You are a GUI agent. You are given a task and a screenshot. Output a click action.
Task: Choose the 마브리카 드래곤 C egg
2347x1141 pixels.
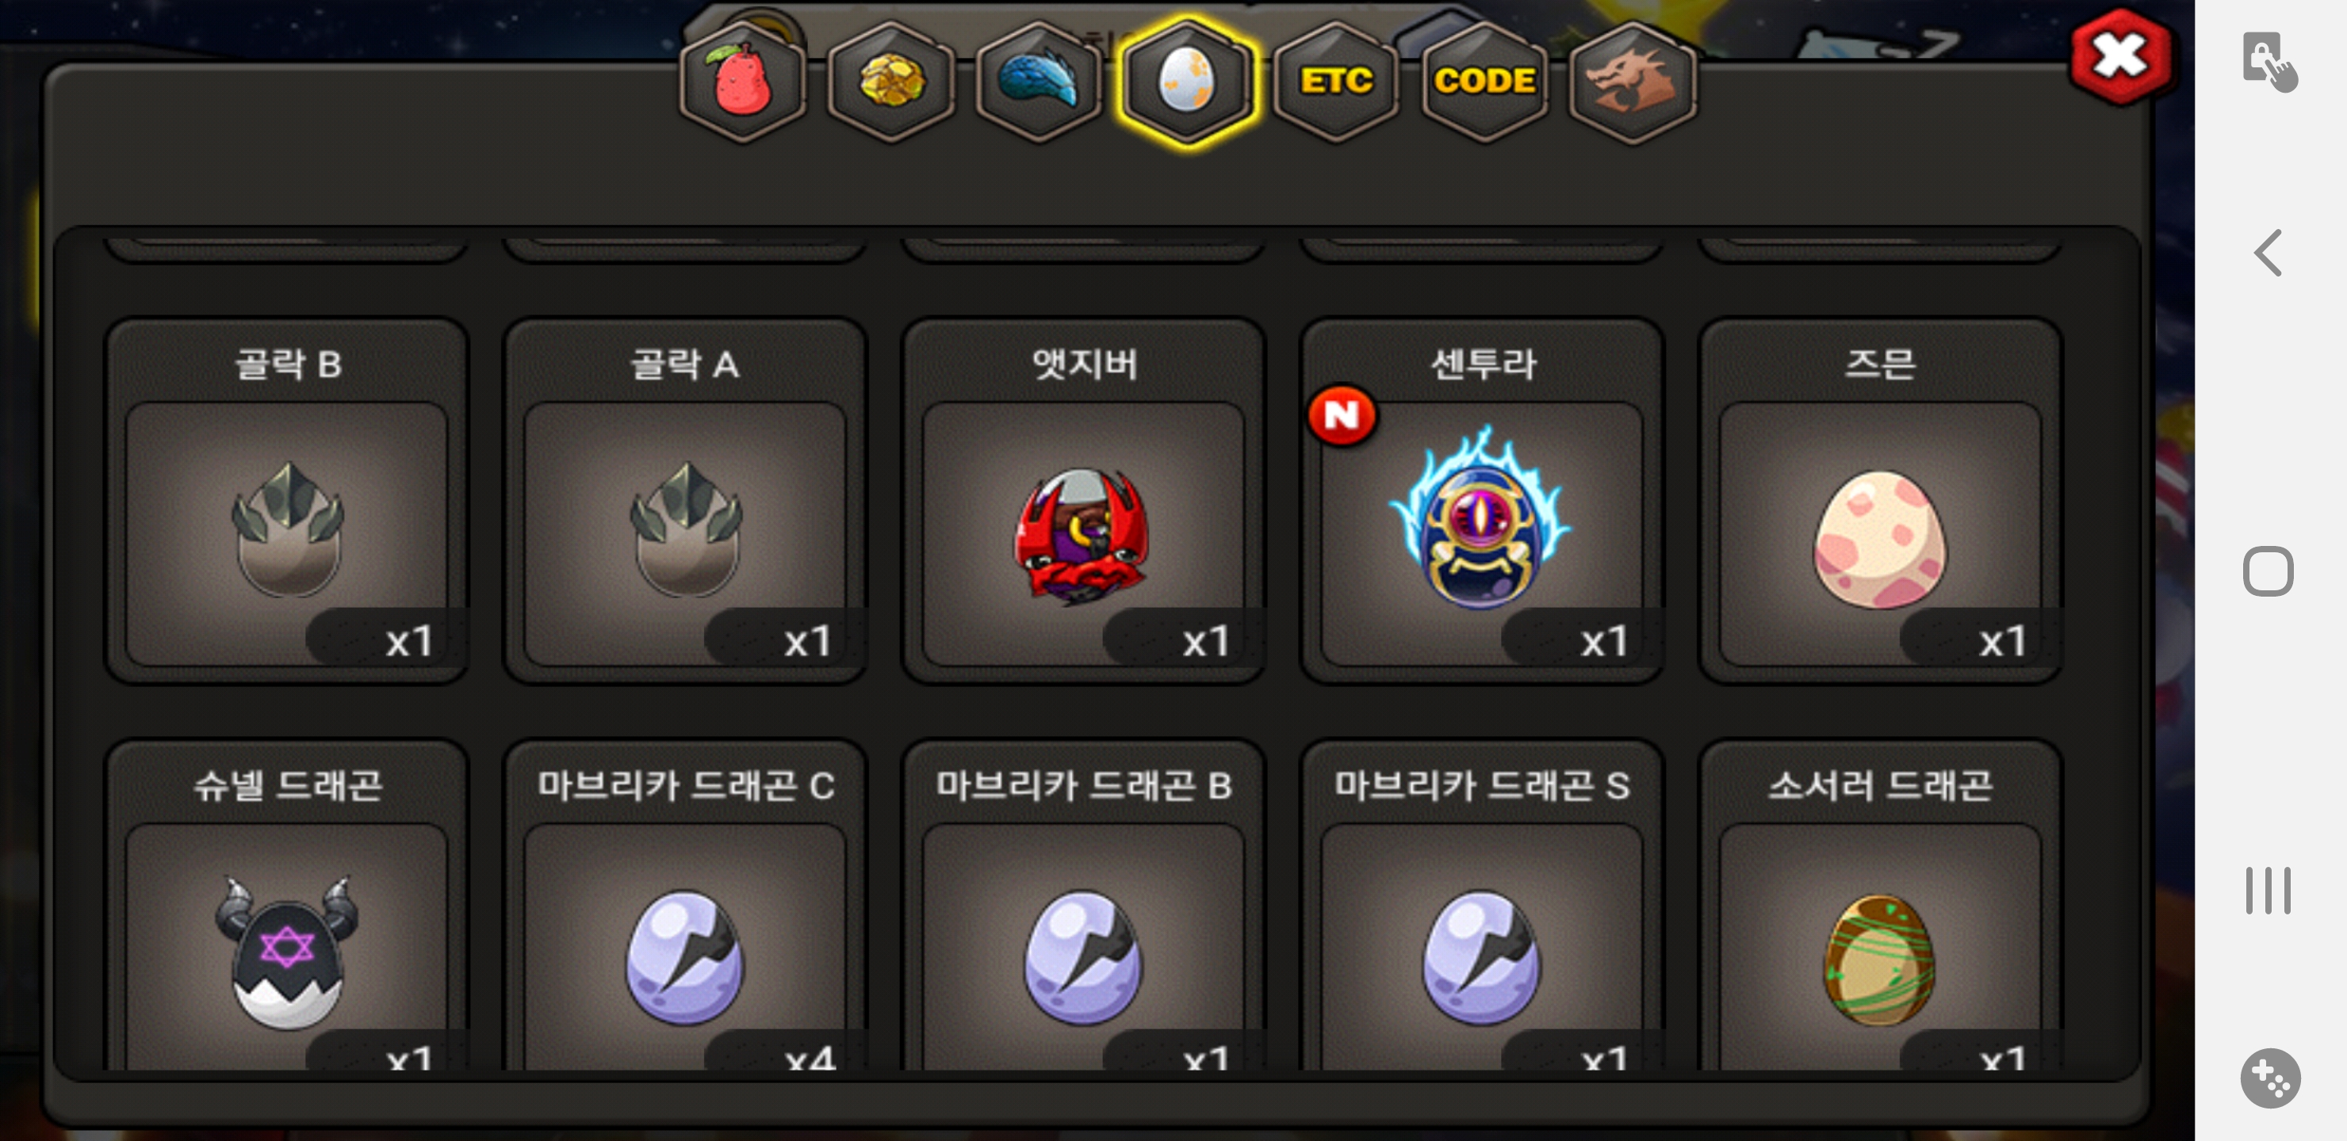pos(685,906)
